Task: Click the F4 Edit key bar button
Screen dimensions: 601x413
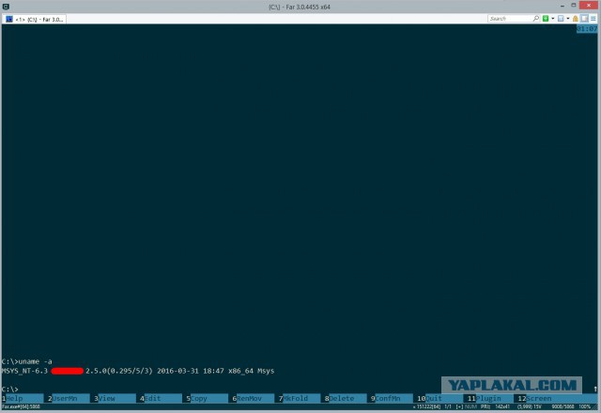Action: click(161, 398)
